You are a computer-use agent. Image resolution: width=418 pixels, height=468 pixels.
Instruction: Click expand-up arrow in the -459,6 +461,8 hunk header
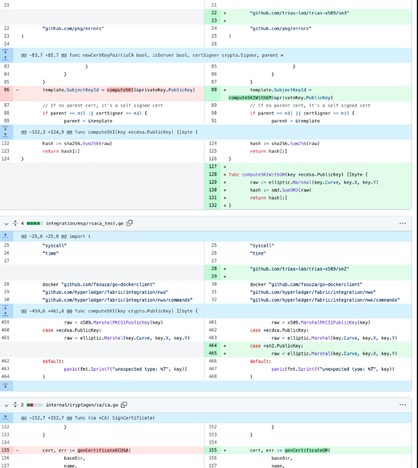[5, 314]
